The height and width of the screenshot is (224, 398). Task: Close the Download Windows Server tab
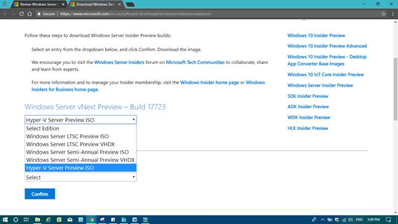(119, 4)
